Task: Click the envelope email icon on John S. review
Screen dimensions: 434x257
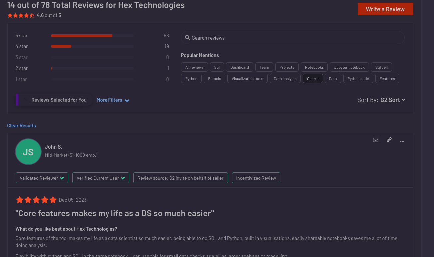Action: [376, 140]
